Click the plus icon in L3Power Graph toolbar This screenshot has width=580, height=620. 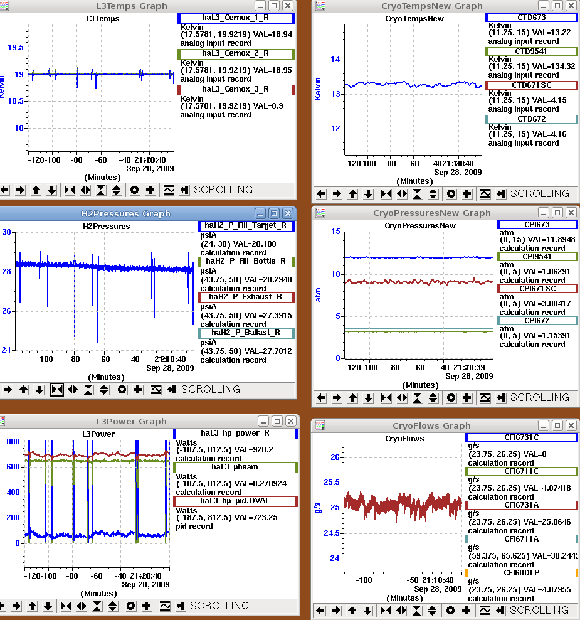point(147,606)
